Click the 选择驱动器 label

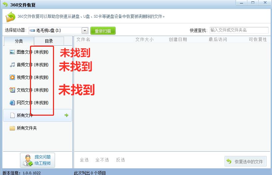[x=15, y=30]
